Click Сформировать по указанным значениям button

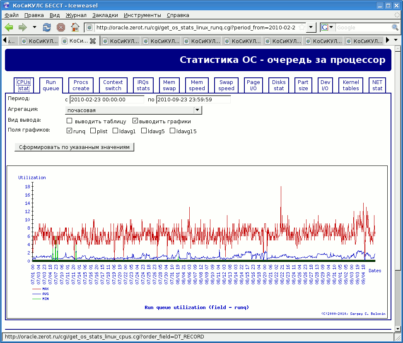pos(74,147)
